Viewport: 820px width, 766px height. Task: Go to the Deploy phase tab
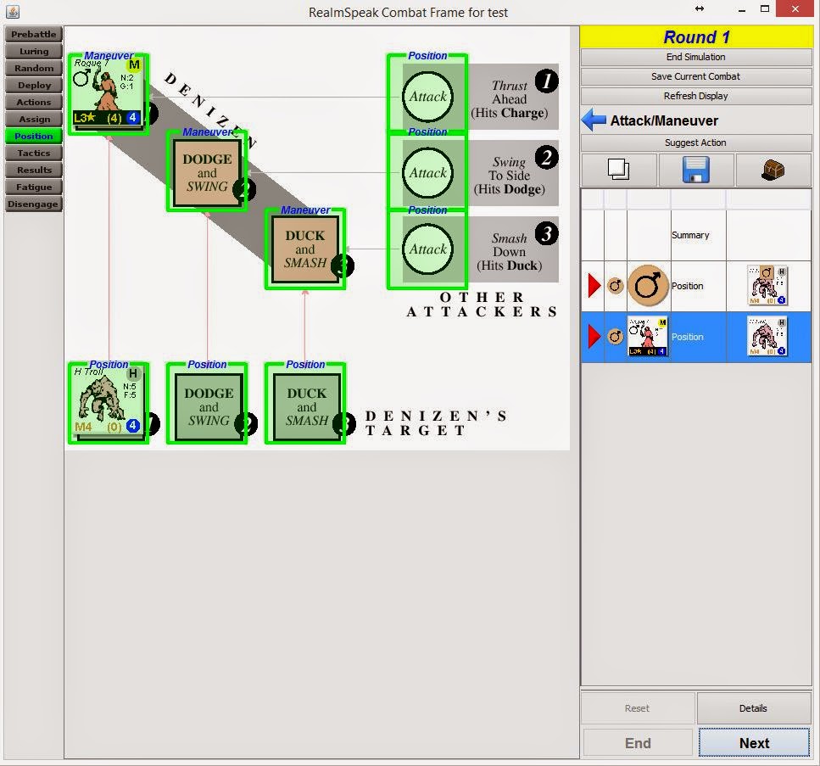[33, 86]
